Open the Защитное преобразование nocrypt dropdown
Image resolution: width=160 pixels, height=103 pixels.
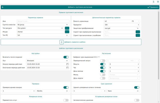pyautogui.click(x=122, y=28)
